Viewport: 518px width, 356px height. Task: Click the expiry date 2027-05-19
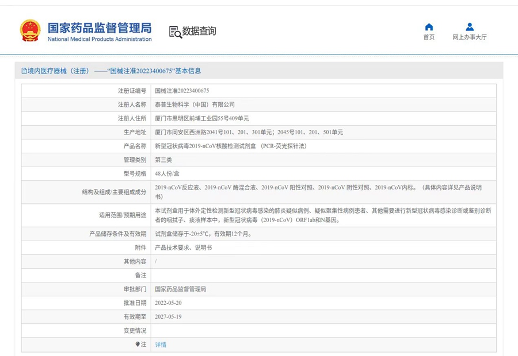point(169,316)
